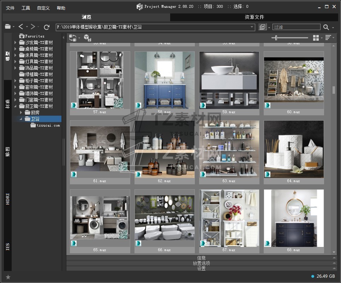Click the merge model box icon
Screen dimensions: 341x283
point(88,37)
